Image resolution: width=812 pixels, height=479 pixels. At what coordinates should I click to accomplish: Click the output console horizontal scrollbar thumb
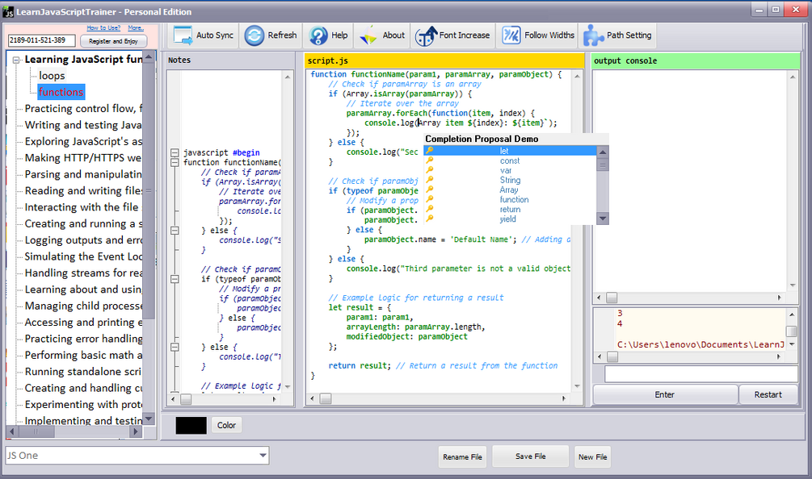pyautogui.click(x=612, y=298)
